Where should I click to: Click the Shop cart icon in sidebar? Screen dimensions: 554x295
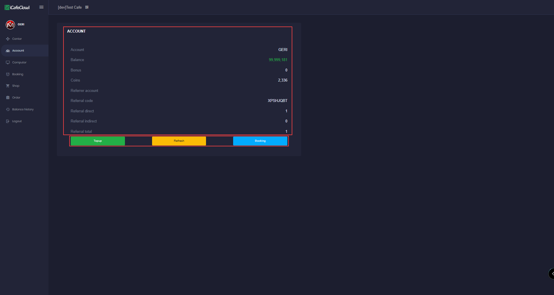[8, 86]
